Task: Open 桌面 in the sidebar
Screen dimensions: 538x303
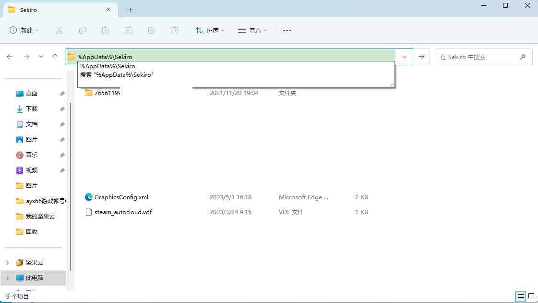Action: 32,93
